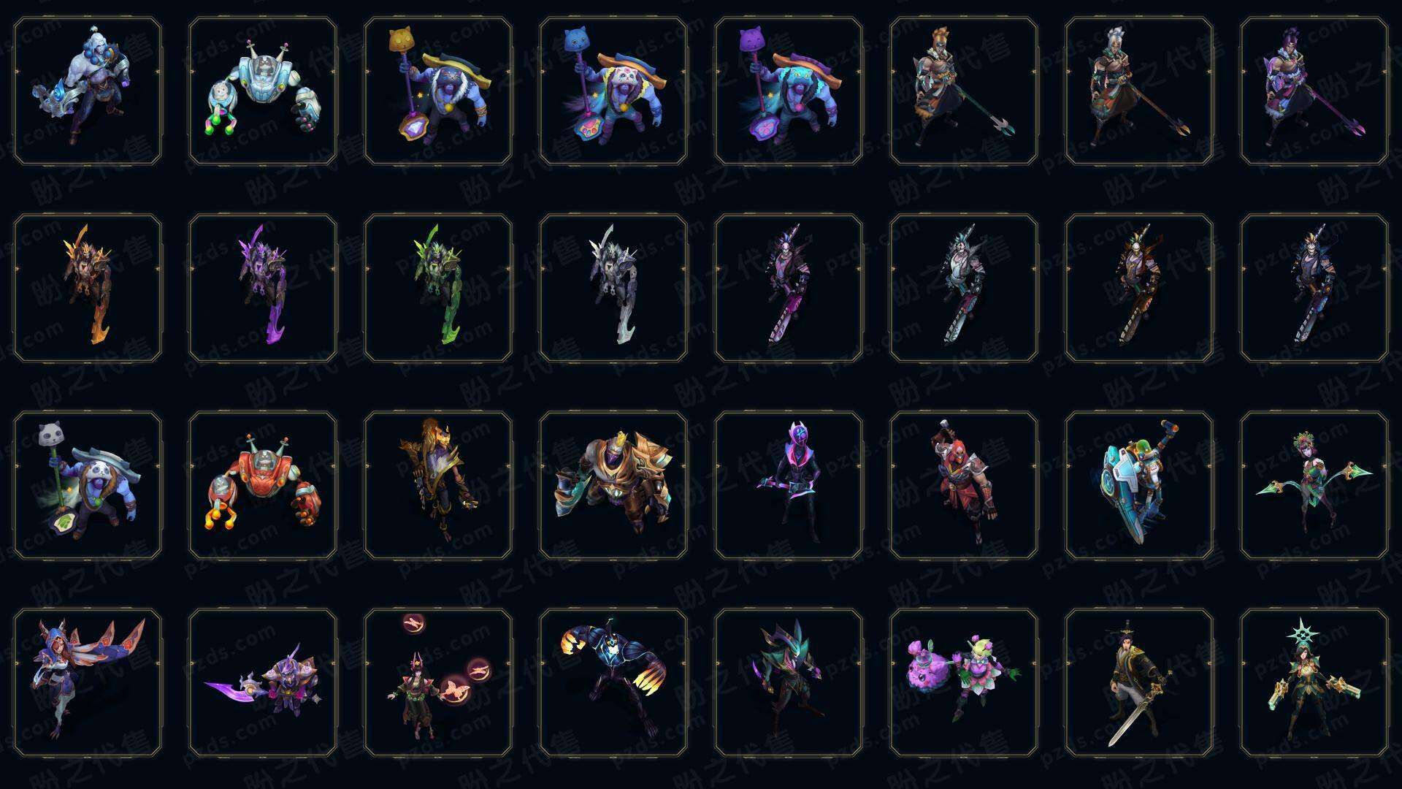Select the green dual-blade dancer skin

1314,486
